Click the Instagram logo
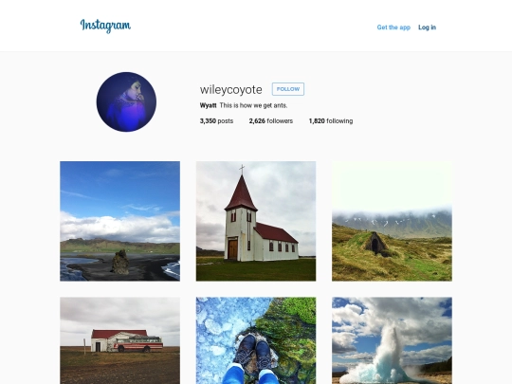 pos(105,26)
